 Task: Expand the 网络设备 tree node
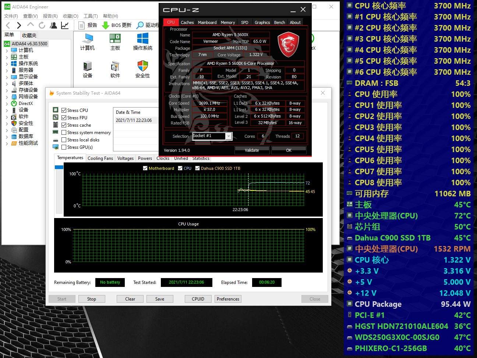point(7,96)
